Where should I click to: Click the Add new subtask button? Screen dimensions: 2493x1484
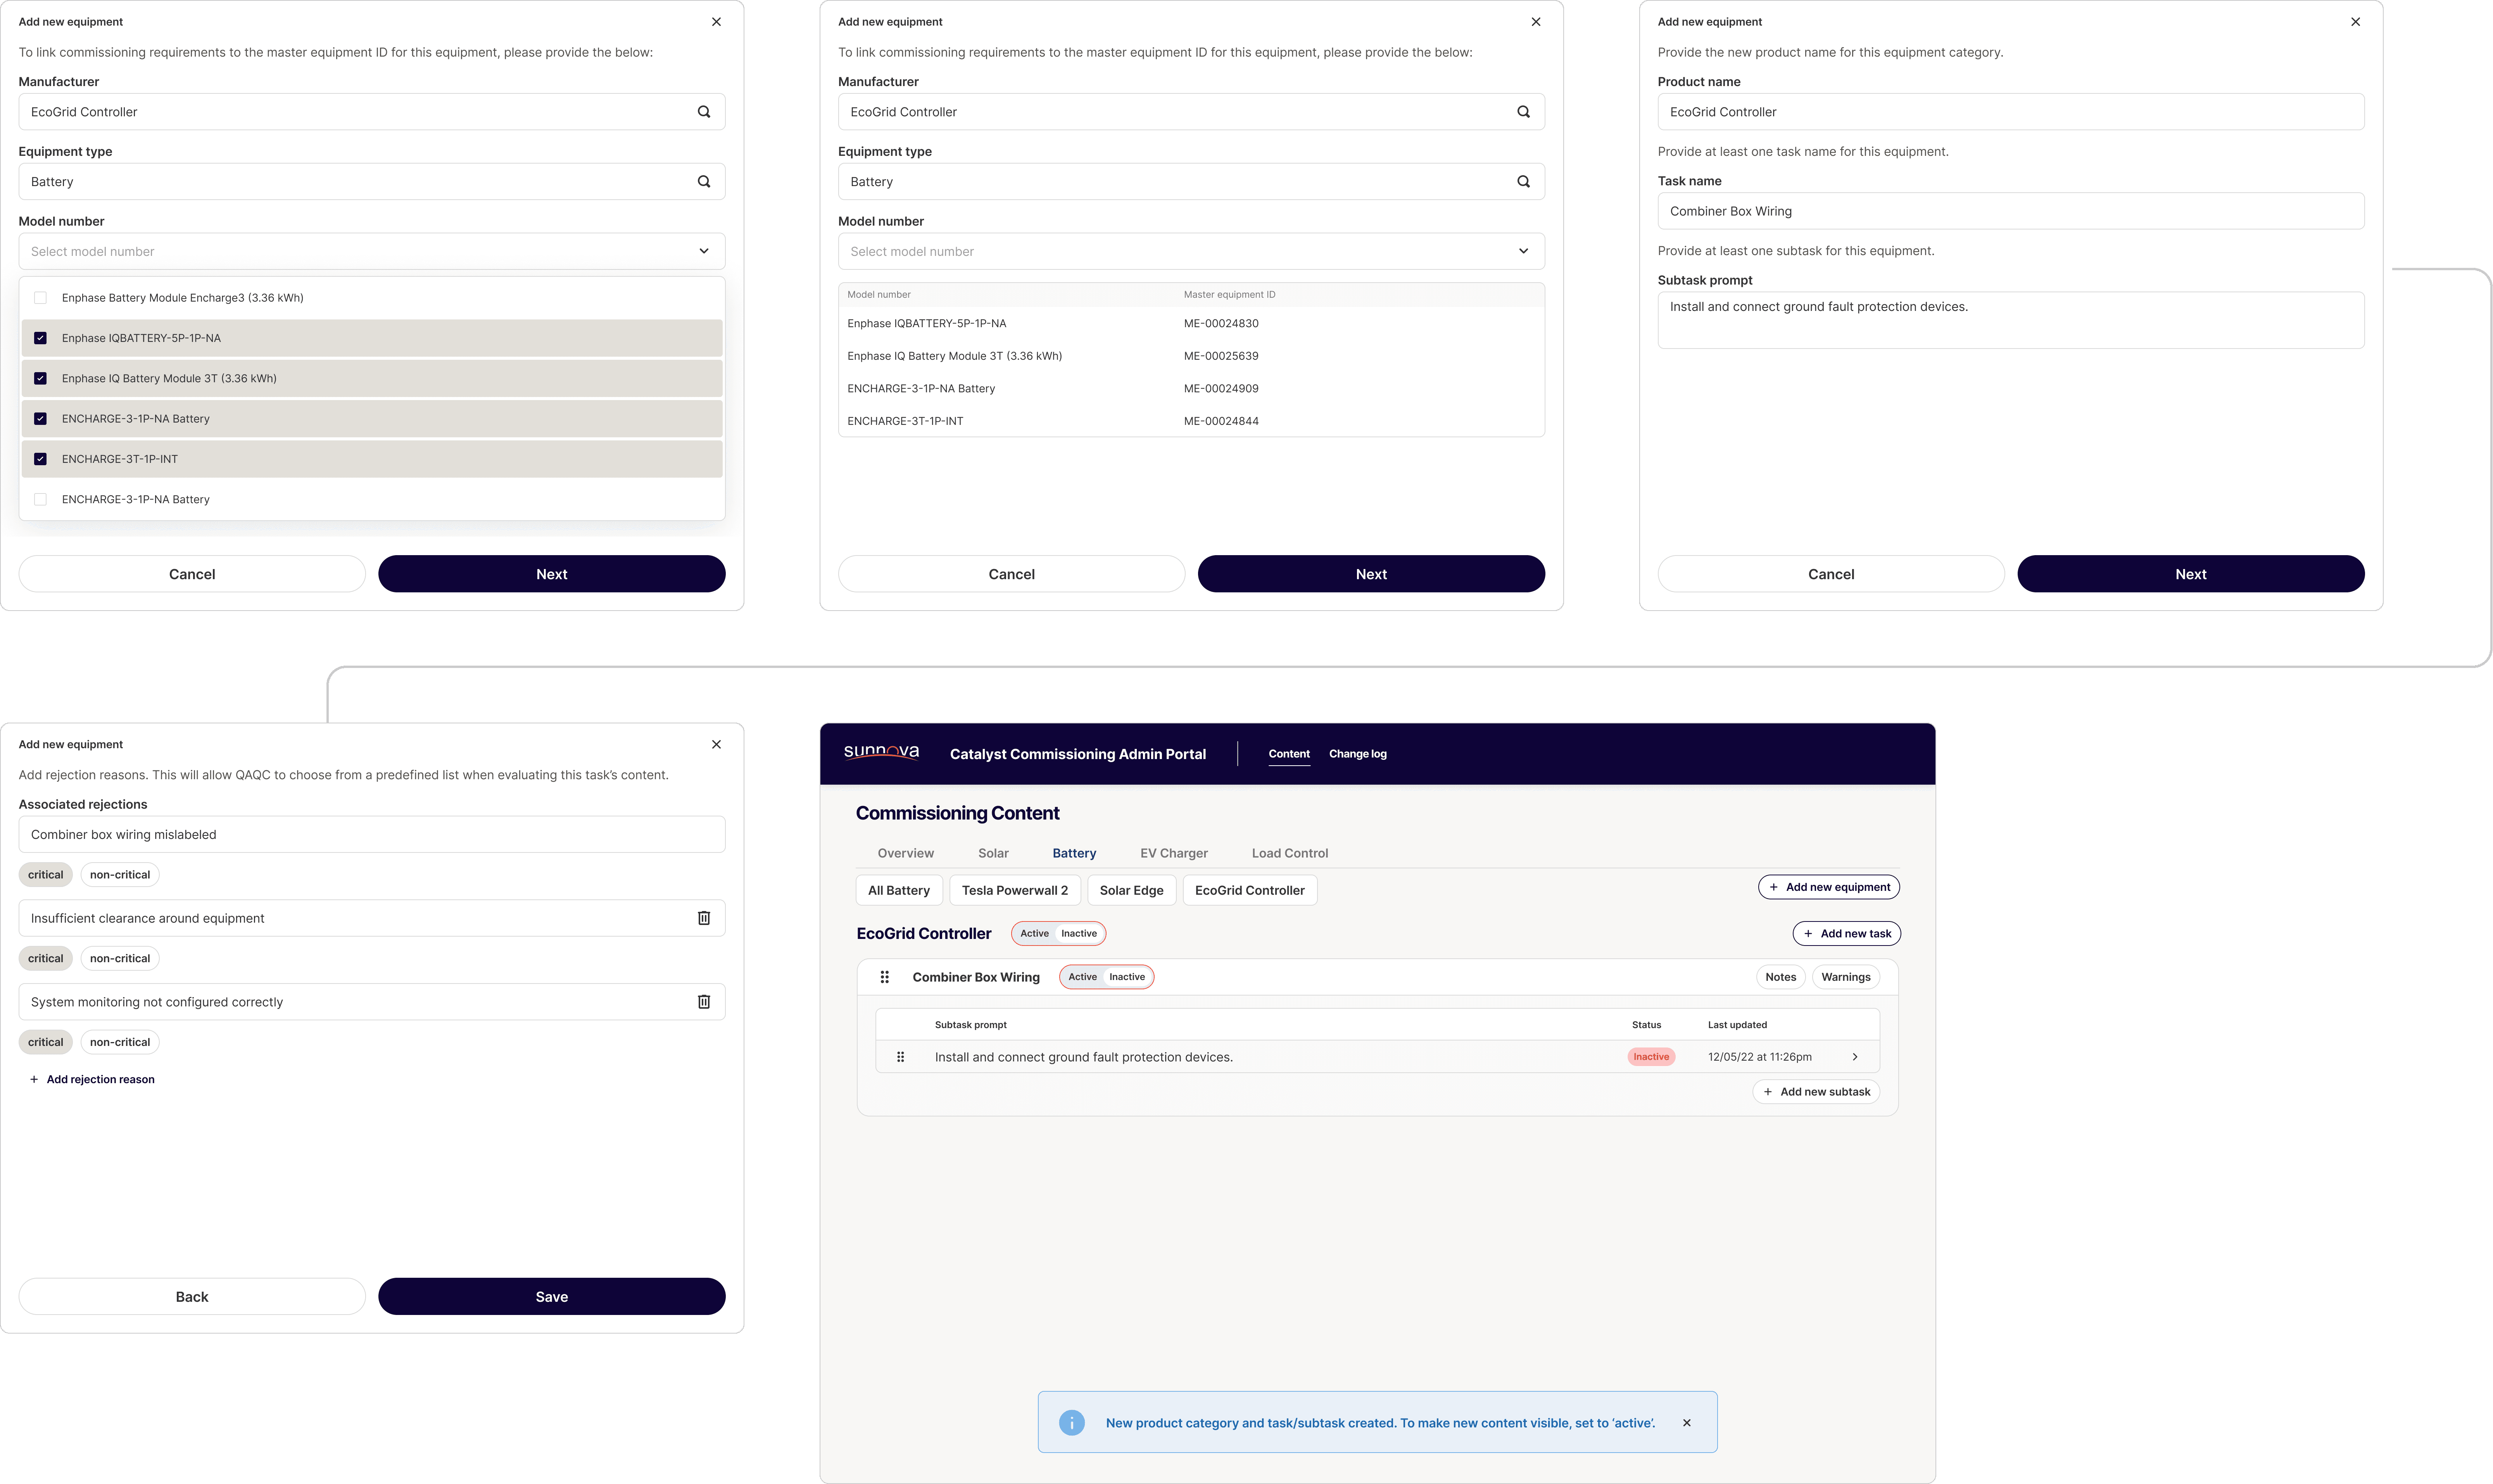pos(1816,1092)
